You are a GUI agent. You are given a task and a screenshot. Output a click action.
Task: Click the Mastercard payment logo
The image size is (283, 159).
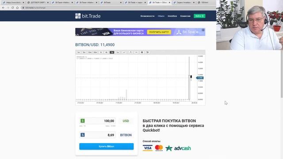pos(159,148)
